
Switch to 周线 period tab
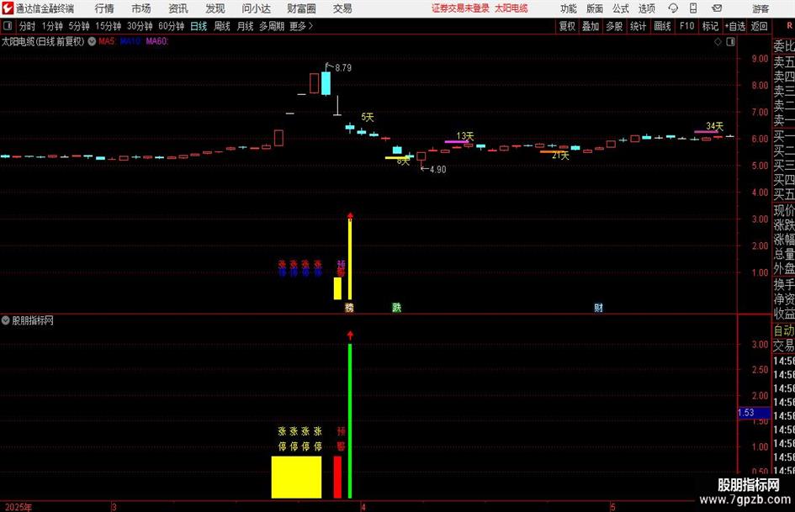pos(222,26)
